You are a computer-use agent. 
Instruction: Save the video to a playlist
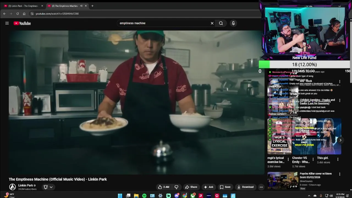[x=225, y=187]
